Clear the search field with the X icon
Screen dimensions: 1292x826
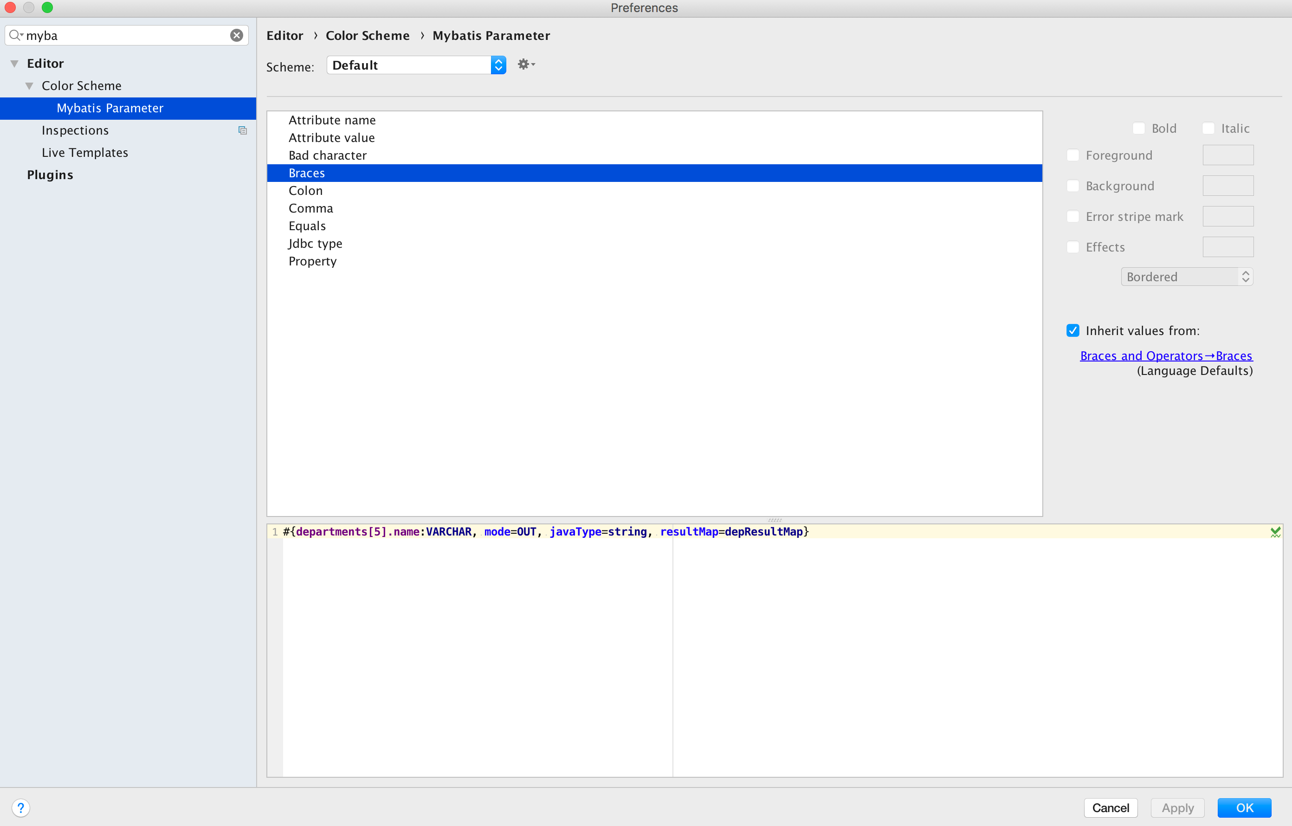point(237,35)
